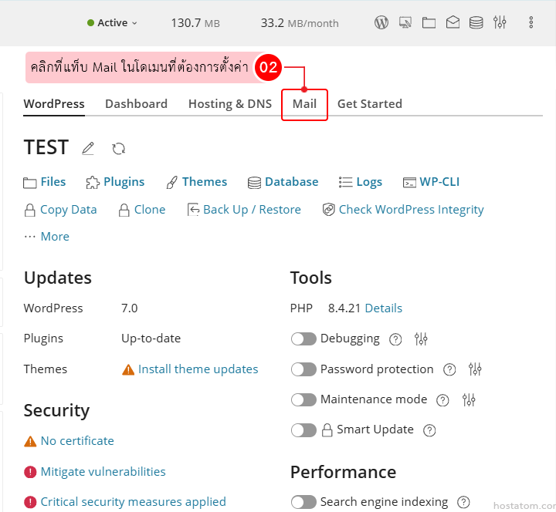Open the Logs link

click(x=361, y=182)
